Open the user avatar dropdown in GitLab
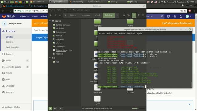Image resolution: width=197 pixels, height=111 pixels. tap(188, 16)
